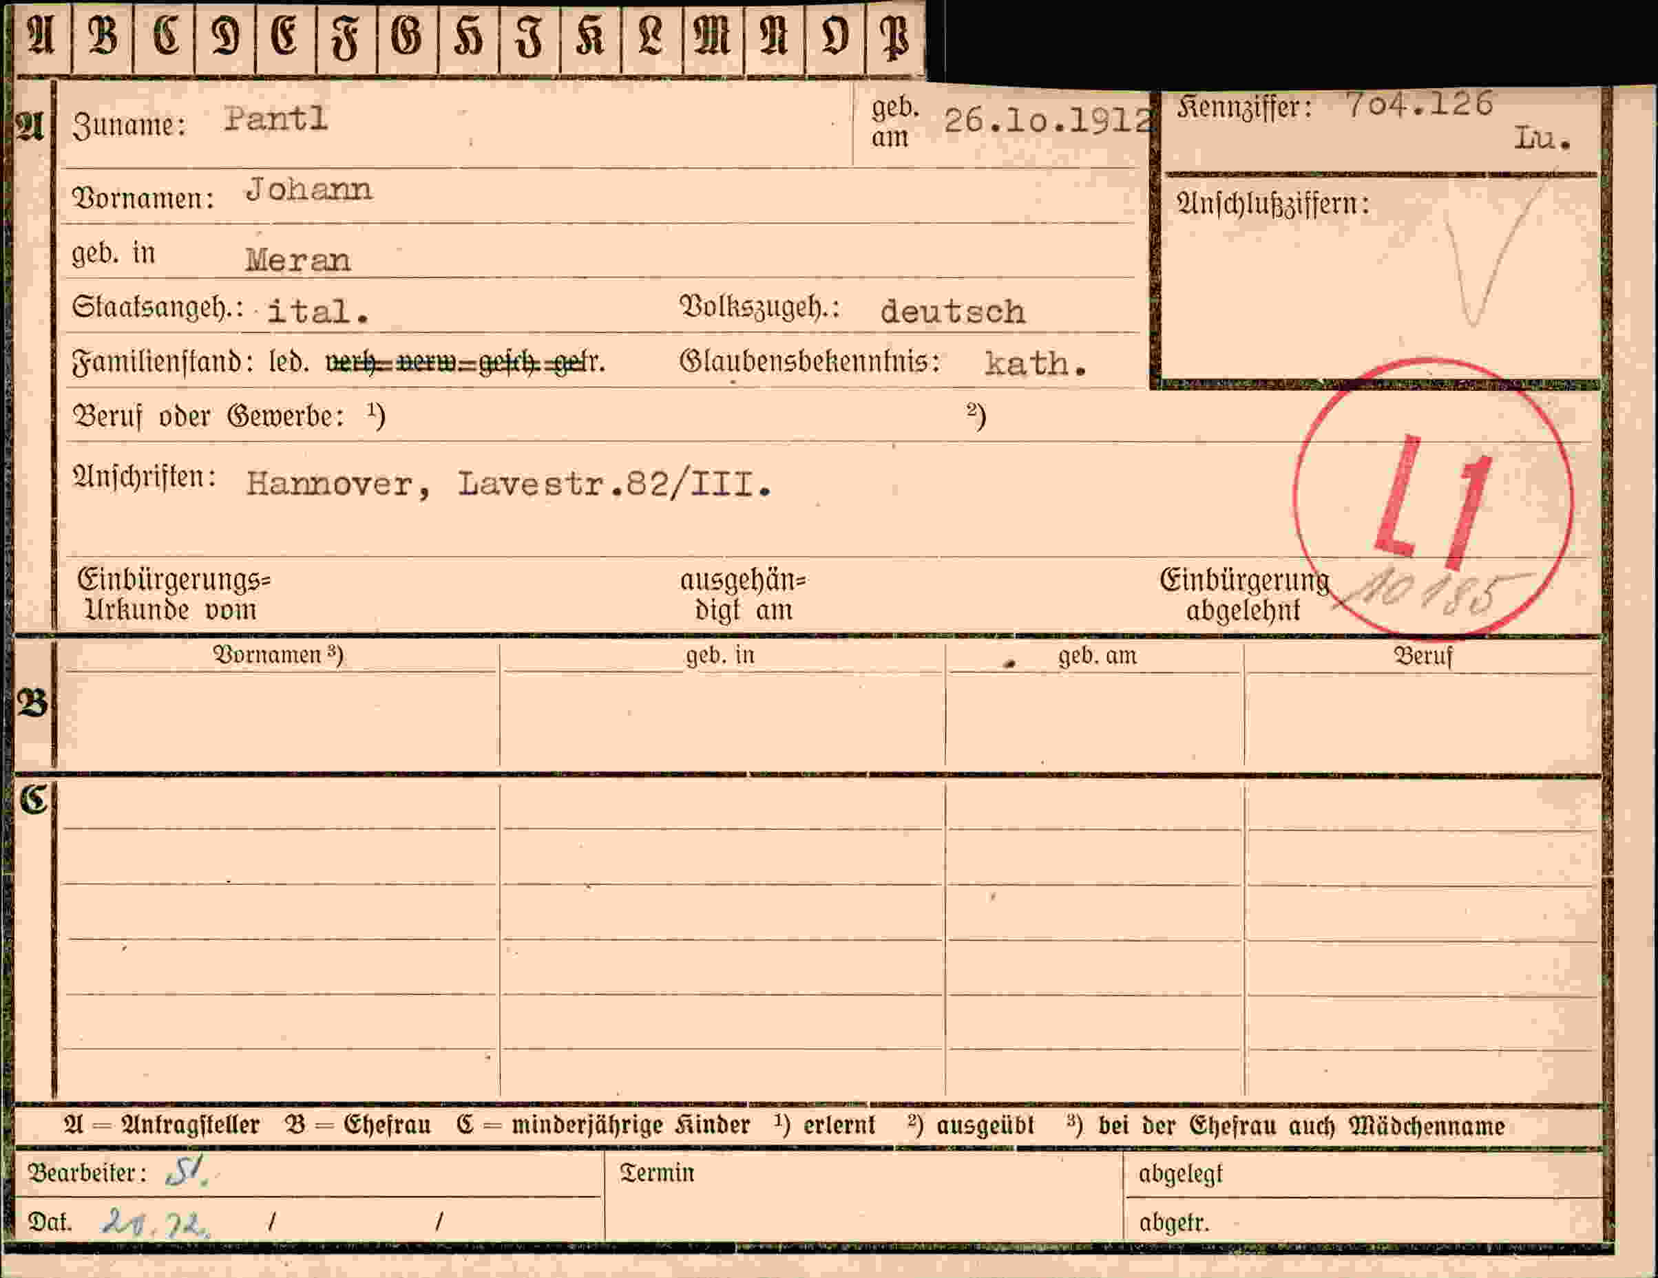This screenshot has width=1658, height=1278.
Task: Click the typed first name "Johann"
Action: coord(309,190)
